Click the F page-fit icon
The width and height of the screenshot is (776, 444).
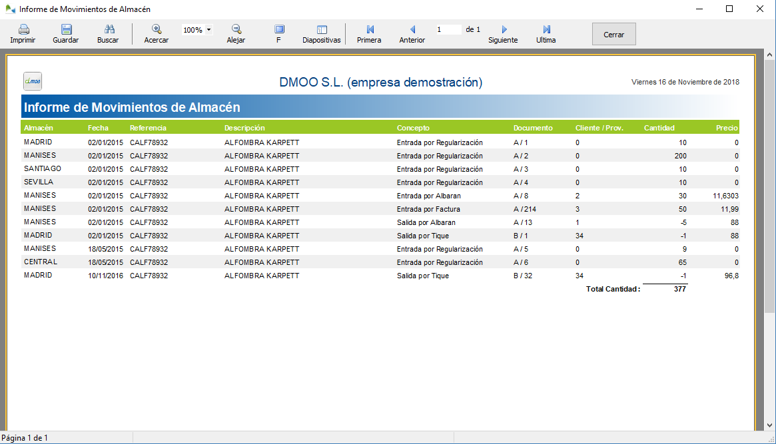[278, 33]
